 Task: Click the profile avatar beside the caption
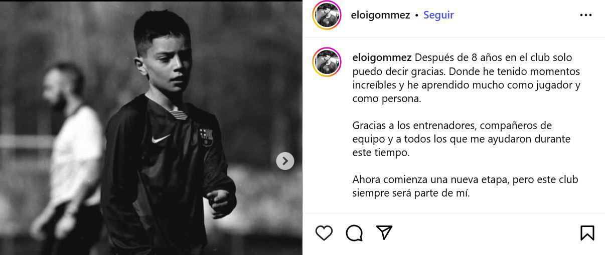pyautogui.click(x=327, y=62)
